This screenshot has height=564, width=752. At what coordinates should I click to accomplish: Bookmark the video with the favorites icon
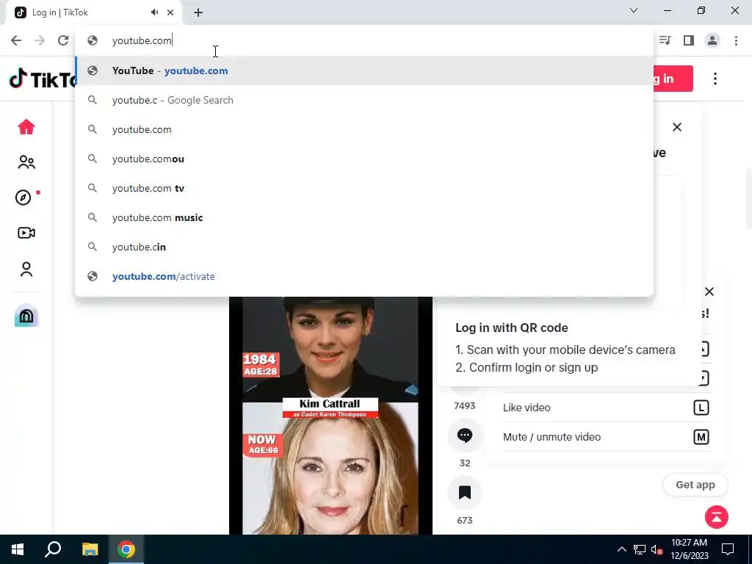(464, 493)
